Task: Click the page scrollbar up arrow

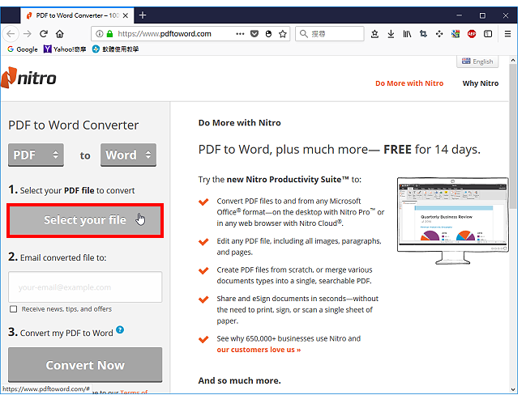Action: (512, 61)
